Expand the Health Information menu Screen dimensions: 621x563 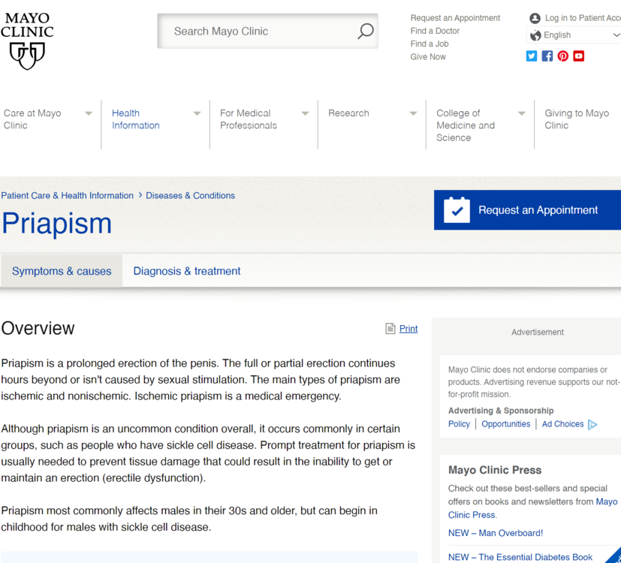pos(197,113)
